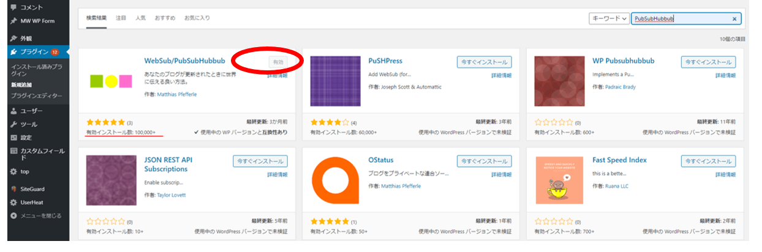Viewport: 762px width, 252px height.
Task: Open インストール済みプラグイン submenu item
Action: pyautogui.click(x=37, y=69)
